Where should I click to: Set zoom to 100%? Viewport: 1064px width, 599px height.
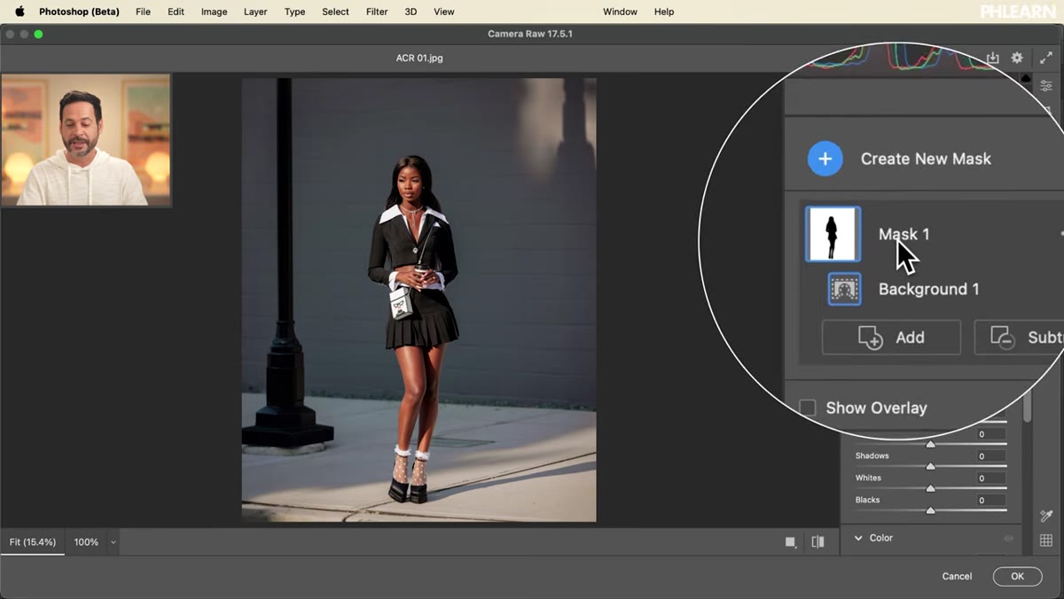[x=86, y=542]
